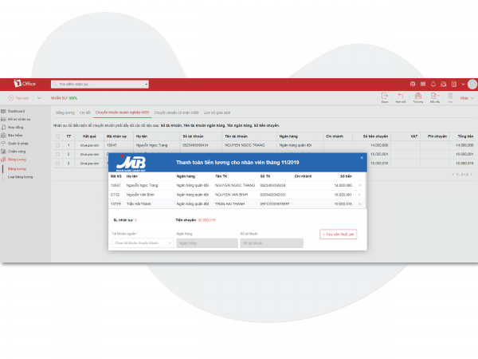
Task: Click the user avatar circle
Action: (472, 85)
